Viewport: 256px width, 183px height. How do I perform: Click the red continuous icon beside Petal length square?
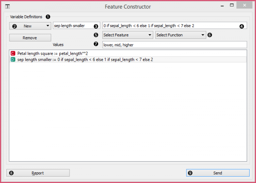(x=13, y=53)
